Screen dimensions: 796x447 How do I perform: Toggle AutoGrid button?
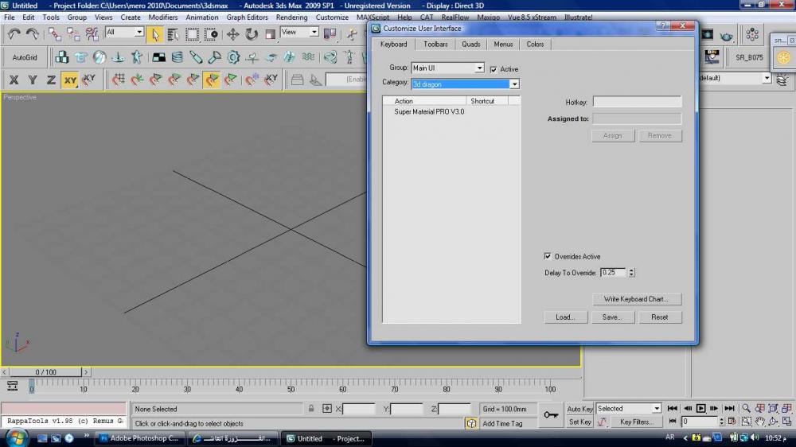(x=25, y=57)
